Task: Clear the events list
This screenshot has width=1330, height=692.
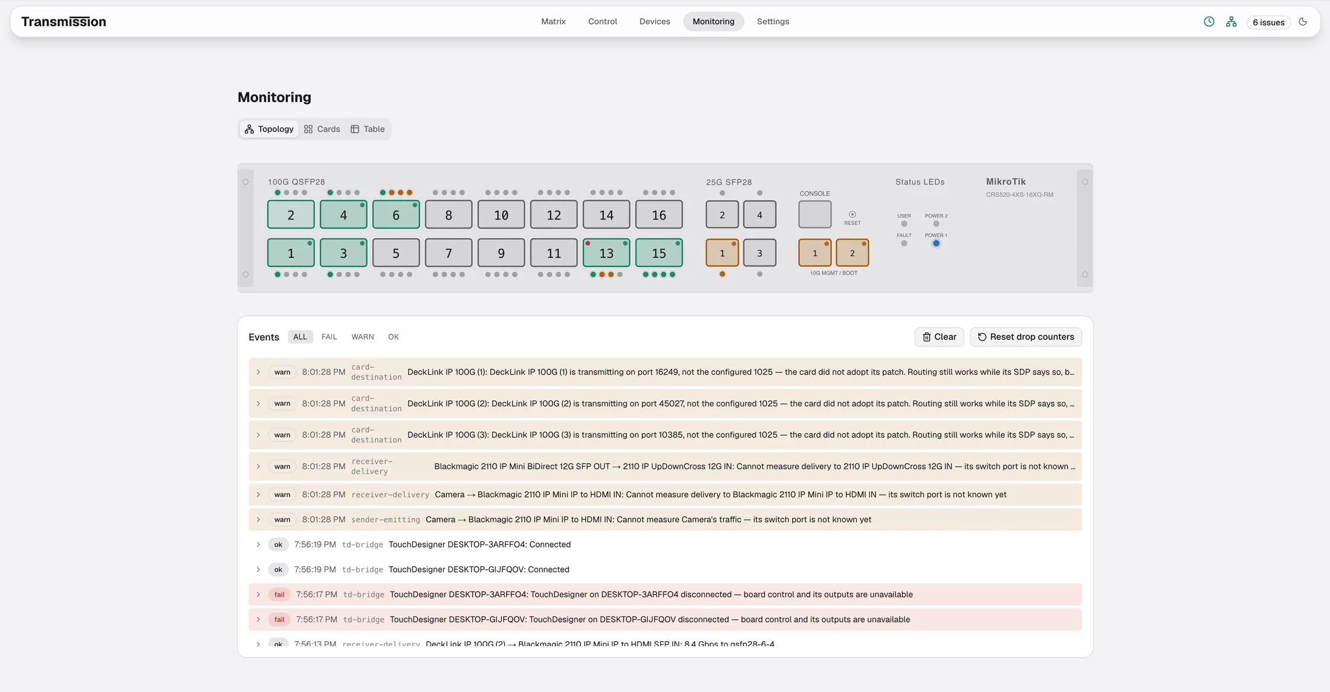Action: click(x=939, y=337)
